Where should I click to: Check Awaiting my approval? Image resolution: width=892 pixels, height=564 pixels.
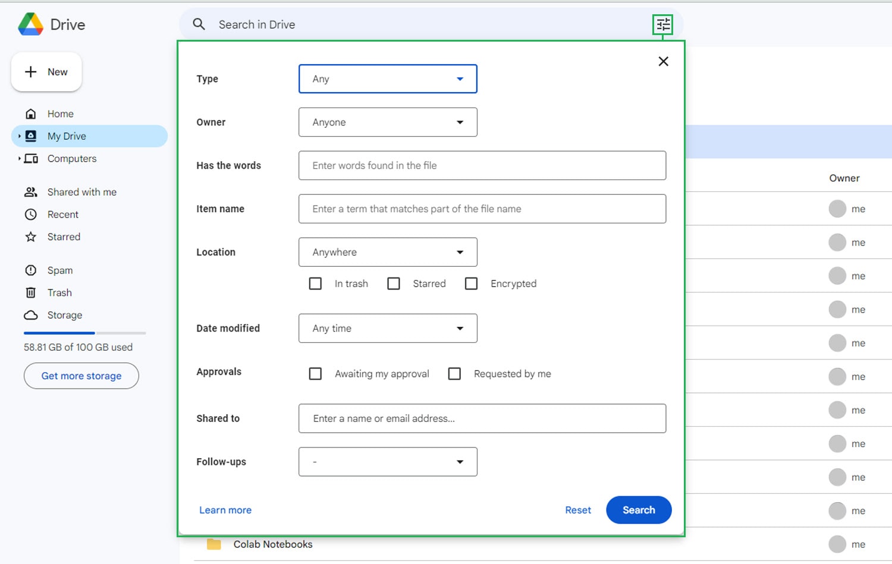[315, 374]
